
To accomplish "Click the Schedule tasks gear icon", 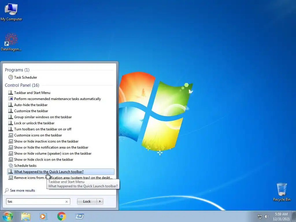I will click(x=11, y=166).
